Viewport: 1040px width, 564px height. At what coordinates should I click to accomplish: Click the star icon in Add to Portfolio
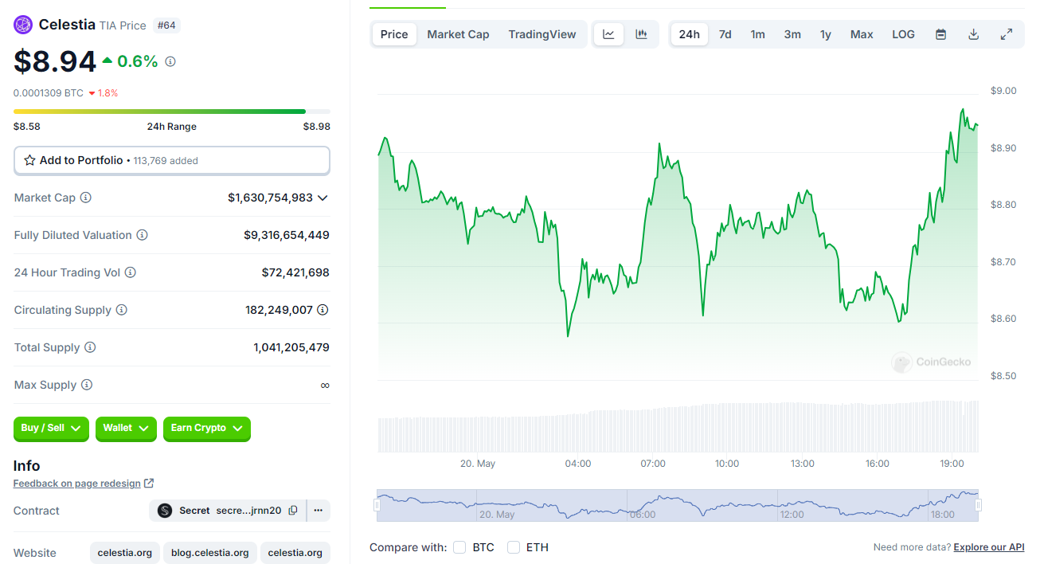click(x=29, y=160)
